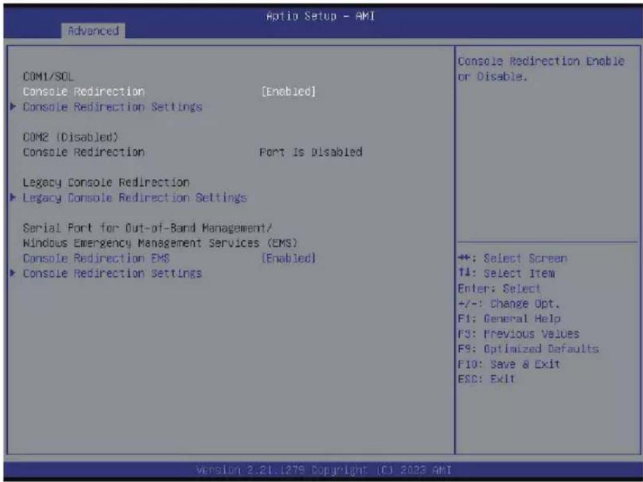This screenshot has height=482, width=643.
Task: Click 'Serial Port for Out-of-Band Management/' text
Action: (148, 228)
